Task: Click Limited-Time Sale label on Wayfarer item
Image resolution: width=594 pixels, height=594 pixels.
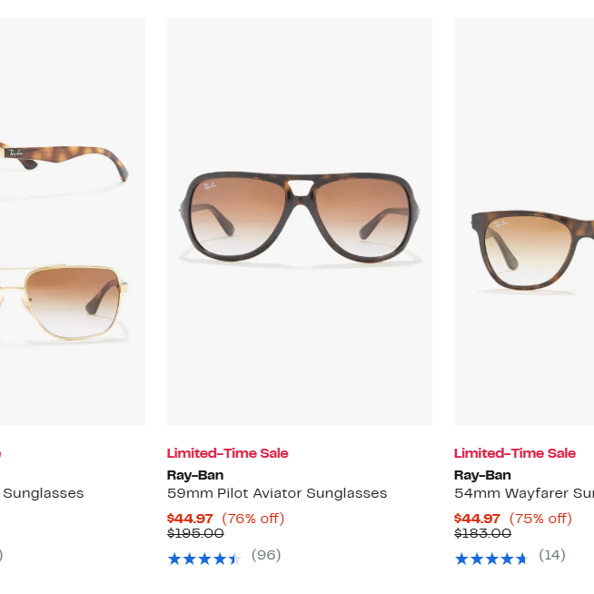Action: (515, 453)
